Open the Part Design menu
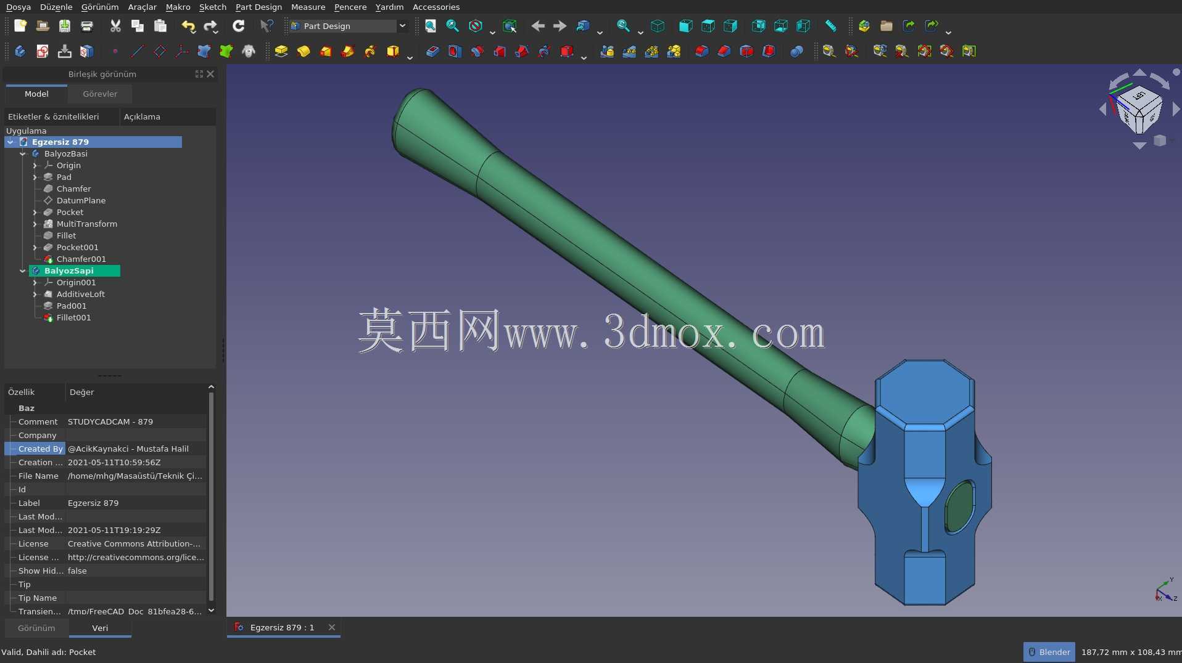 [x=258, y=7]
